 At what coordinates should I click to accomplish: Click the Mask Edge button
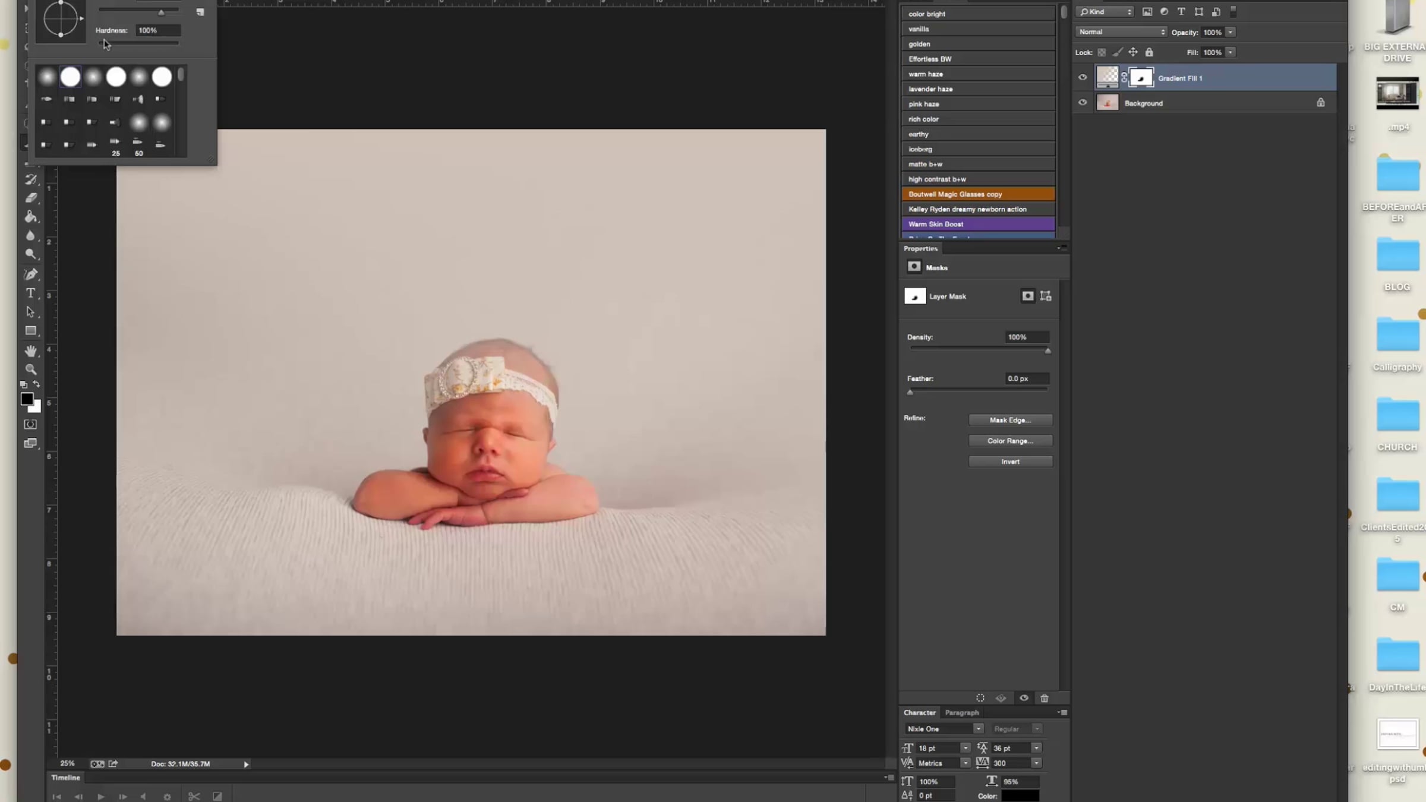[1010, 420]
